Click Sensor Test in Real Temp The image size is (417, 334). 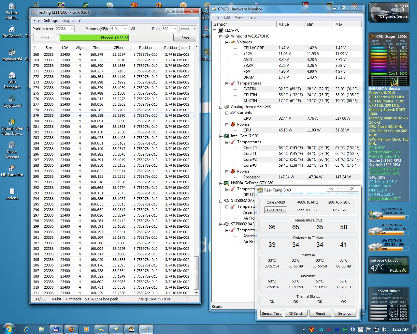[271, 313]
